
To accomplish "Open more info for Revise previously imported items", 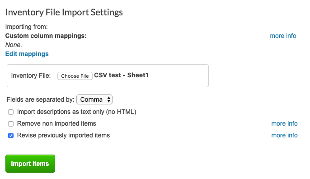I will pyautogui.click(x=284, y=135).
